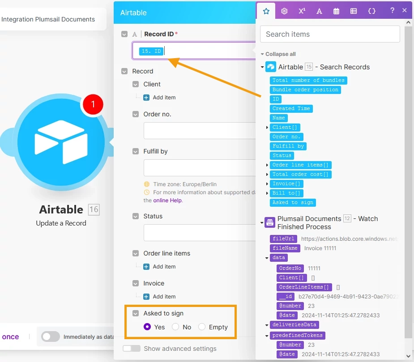Open the math functions tab
The image size is (414, 362).
coord(302,11)
